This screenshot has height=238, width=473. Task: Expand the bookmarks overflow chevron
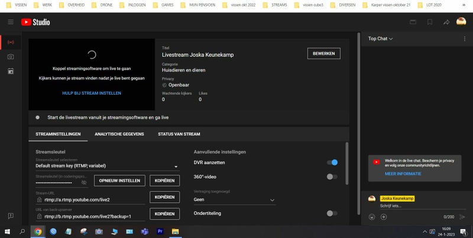464,5
